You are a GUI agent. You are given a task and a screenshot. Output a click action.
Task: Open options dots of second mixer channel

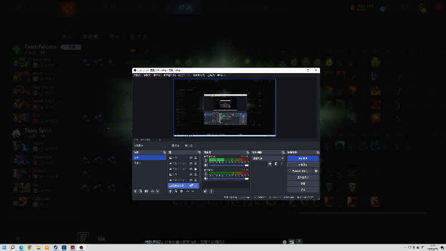coord(206,174)
